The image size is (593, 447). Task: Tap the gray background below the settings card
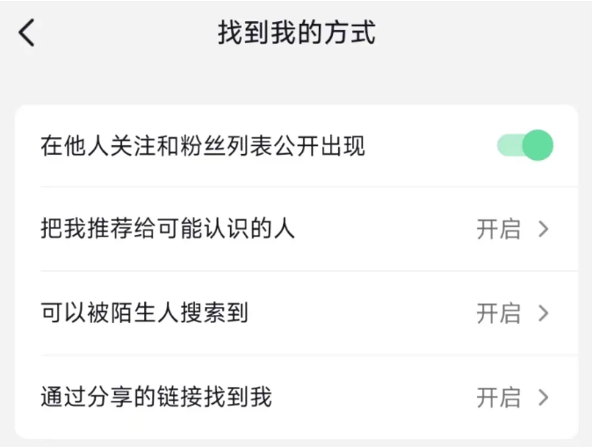[x=296, y=443]
